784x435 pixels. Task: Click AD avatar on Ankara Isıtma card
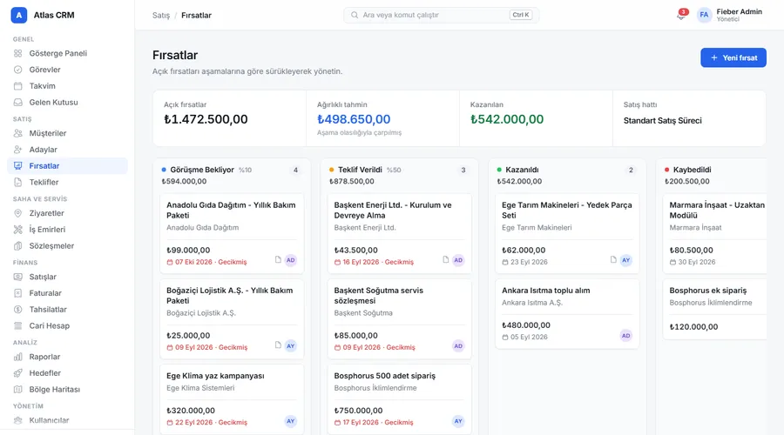point(625,336)
